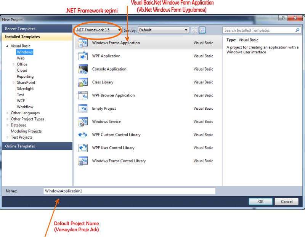The image size is (305, 237).
Task: Switch to small icons view
Action: tap(194, 30)
